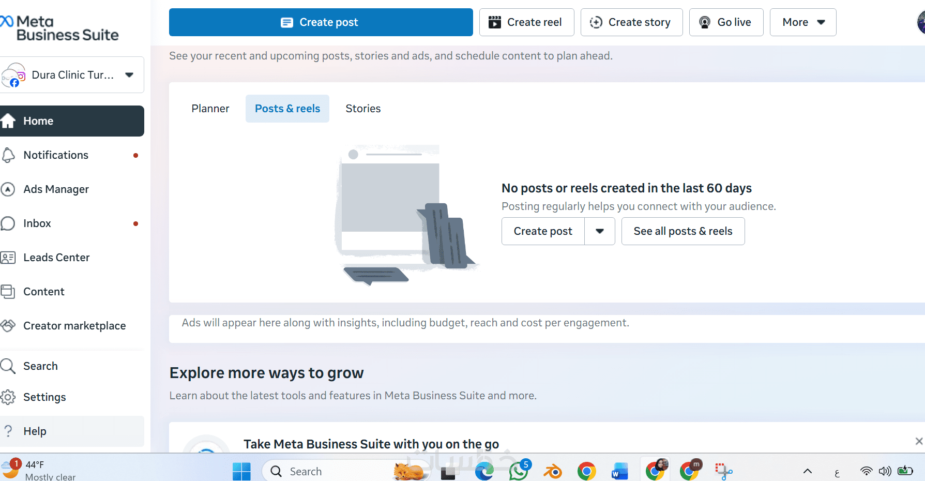Click the battery status tray icon
This screenshot has height=481, width=925.
coord(905,471)
